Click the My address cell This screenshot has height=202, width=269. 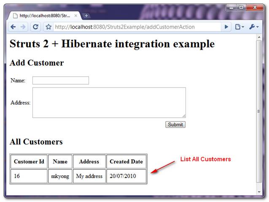coord(89,176)
